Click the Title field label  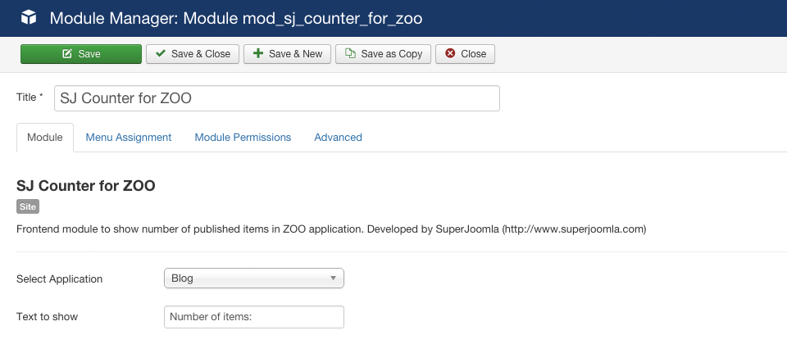pos(30,97)
